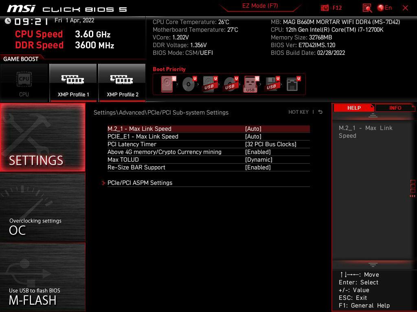Select the network boot device icon
417x312 pixels.
293,84
